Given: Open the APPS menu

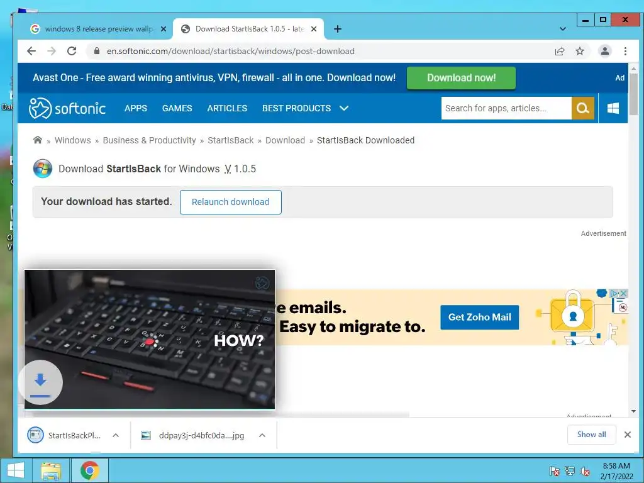Looking at the screenshot, I should (136, 108).
